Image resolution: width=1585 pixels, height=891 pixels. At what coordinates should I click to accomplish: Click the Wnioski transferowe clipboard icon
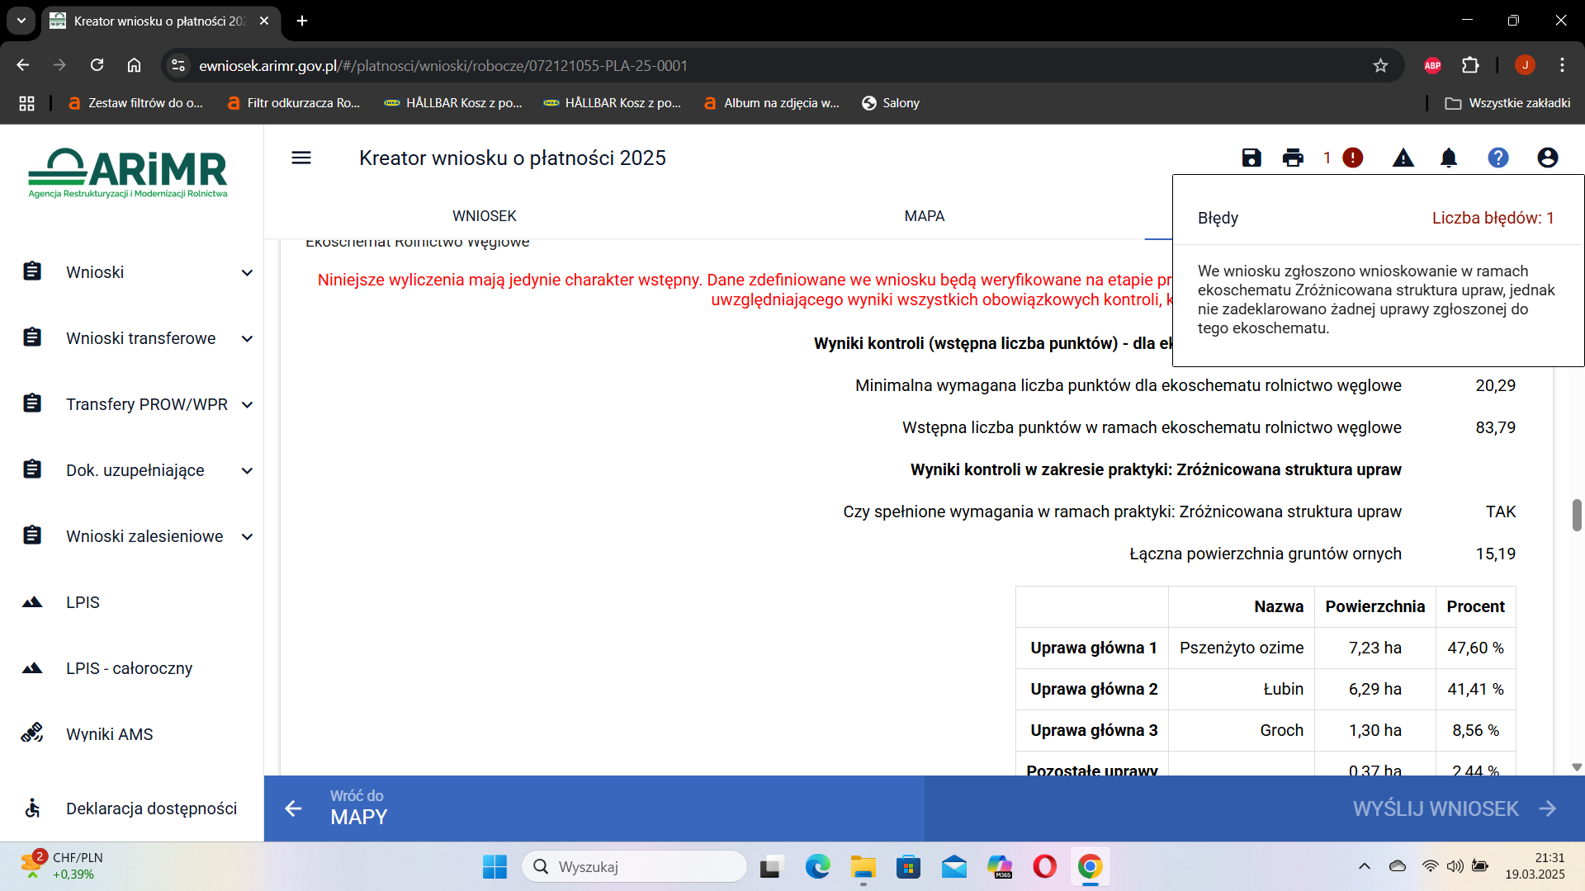click(x=32, y=337)
